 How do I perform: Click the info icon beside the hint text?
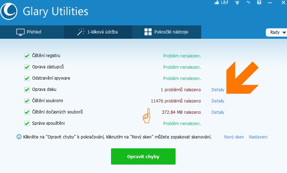point(19,137)
